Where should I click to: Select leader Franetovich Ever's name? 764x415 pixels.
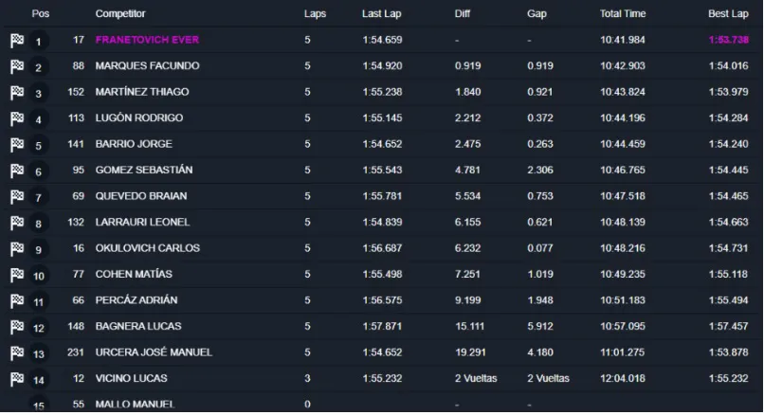pos(147,40)
